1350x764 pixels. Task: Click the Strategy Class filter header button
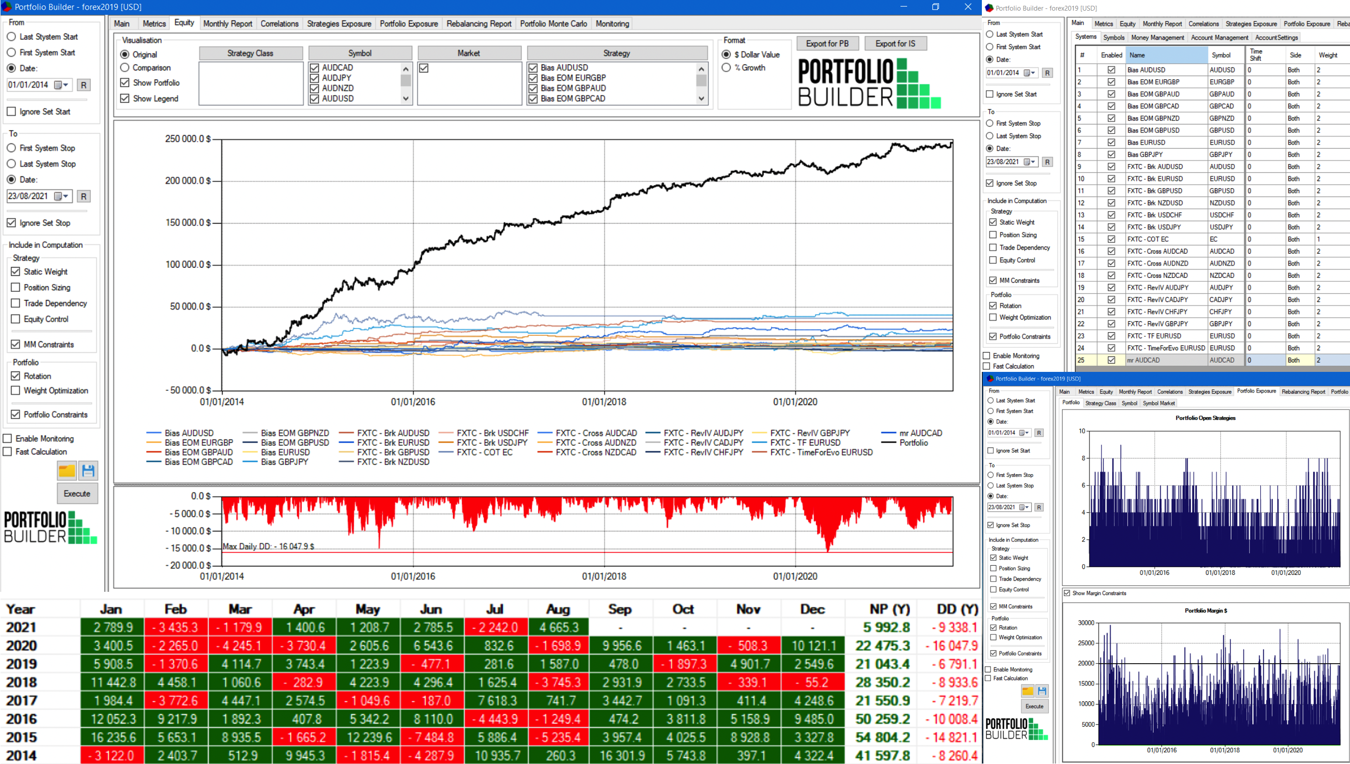[250, 53]
